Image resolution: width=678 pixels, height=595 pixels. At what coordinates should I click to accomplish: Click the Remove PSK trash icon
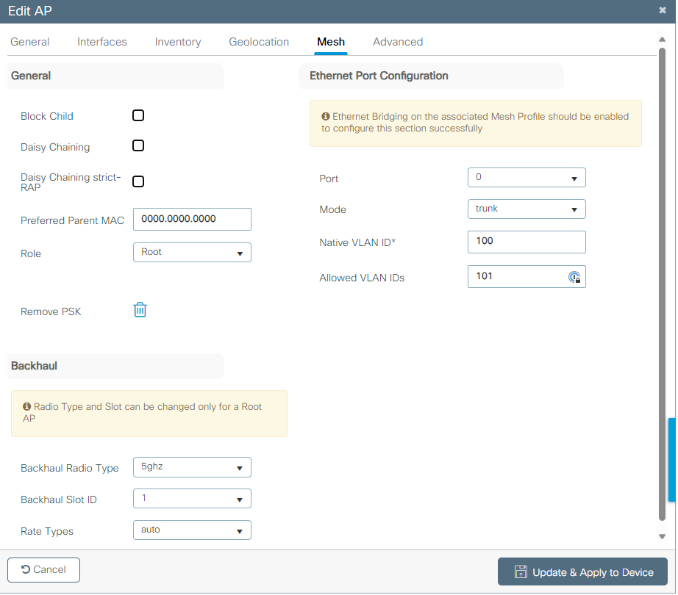(140, 311)
